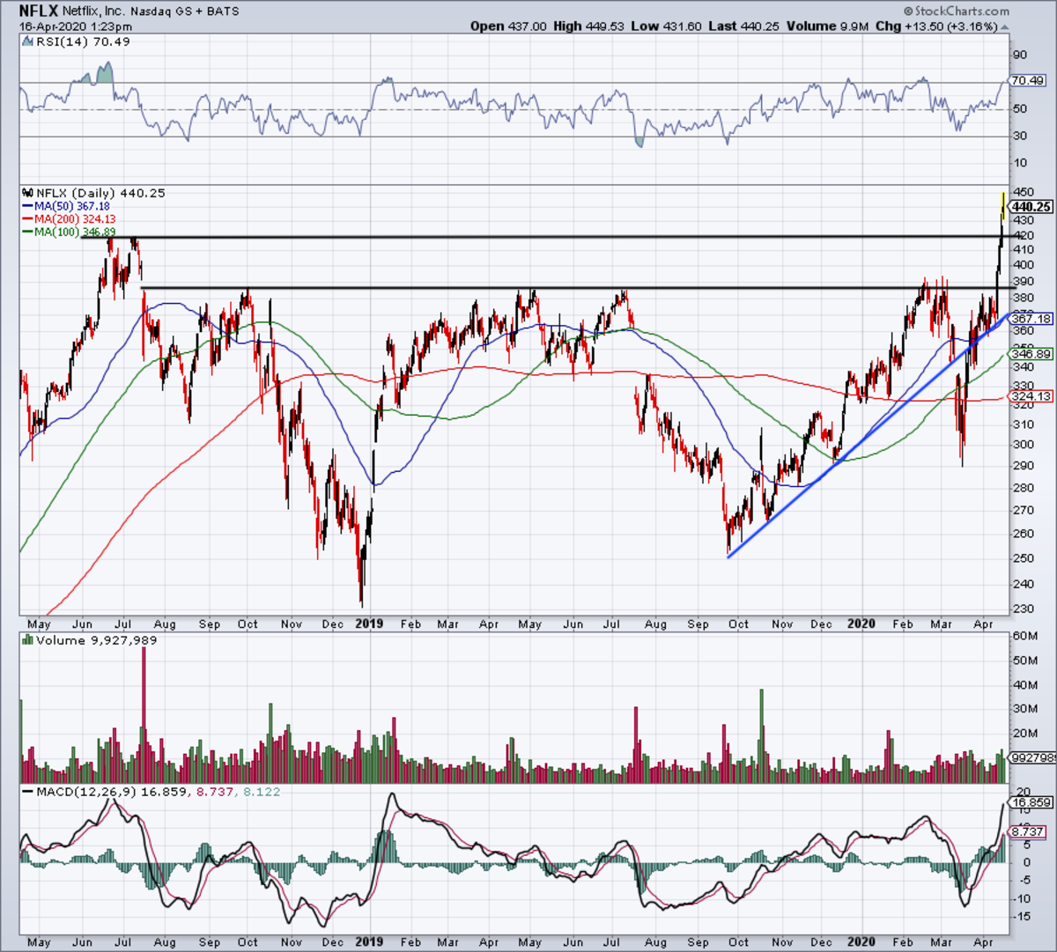Click the 2020 label on price axis
This screenshot has height=952, width=1057.
(x=861, y=624)
